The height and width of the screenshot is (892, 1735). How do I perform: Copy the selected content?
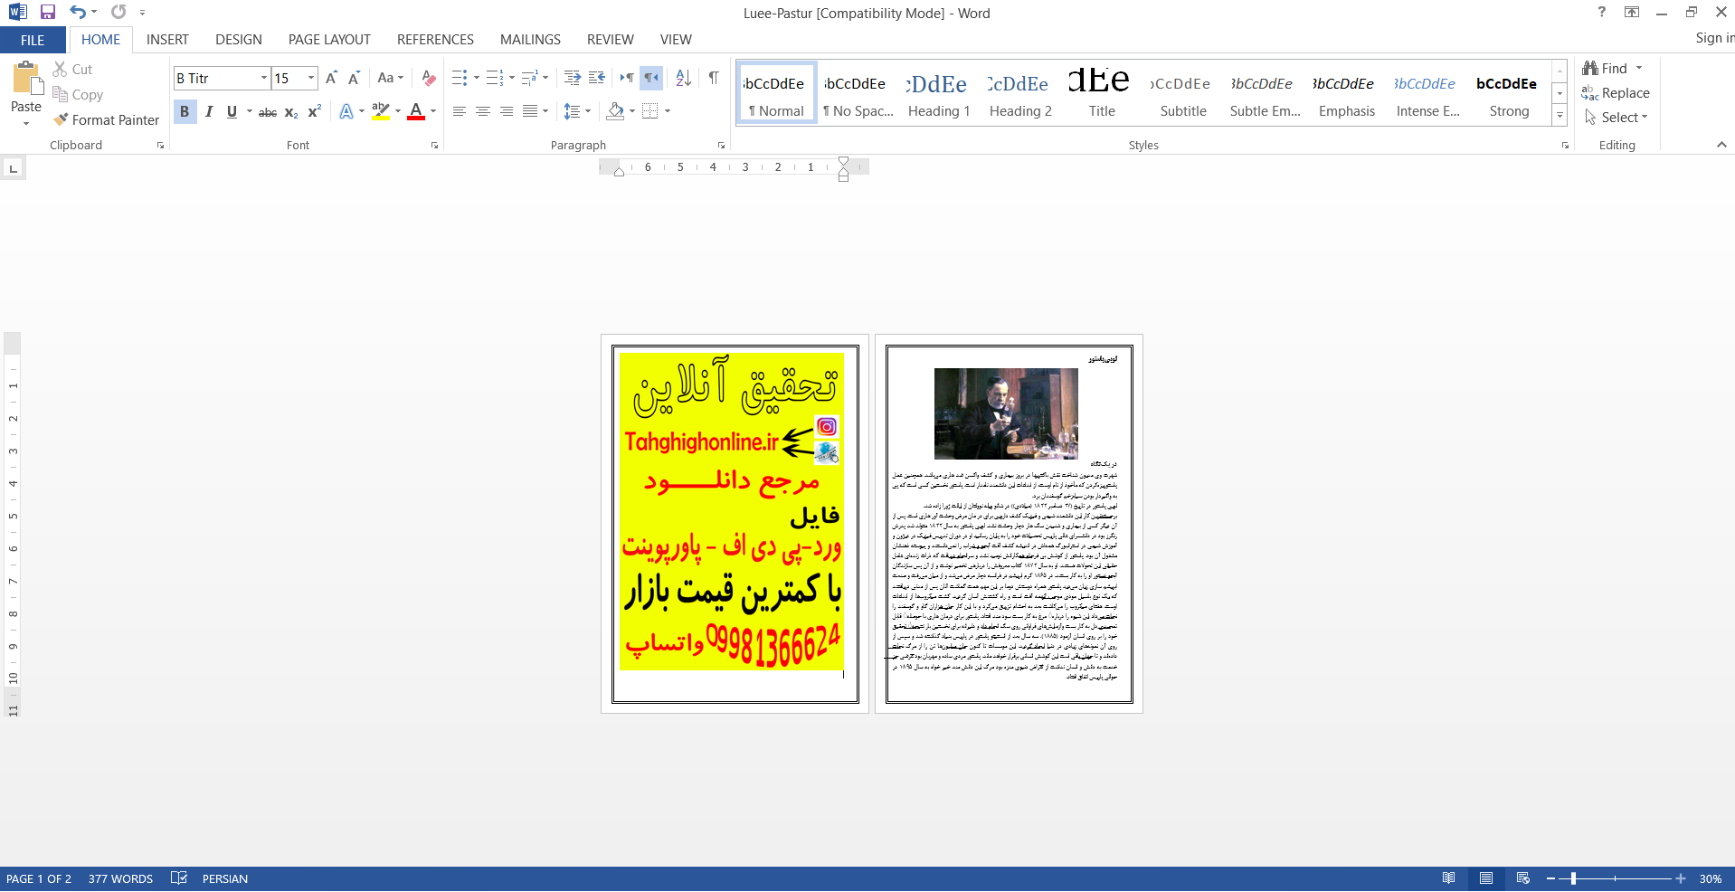click(78, 94)
